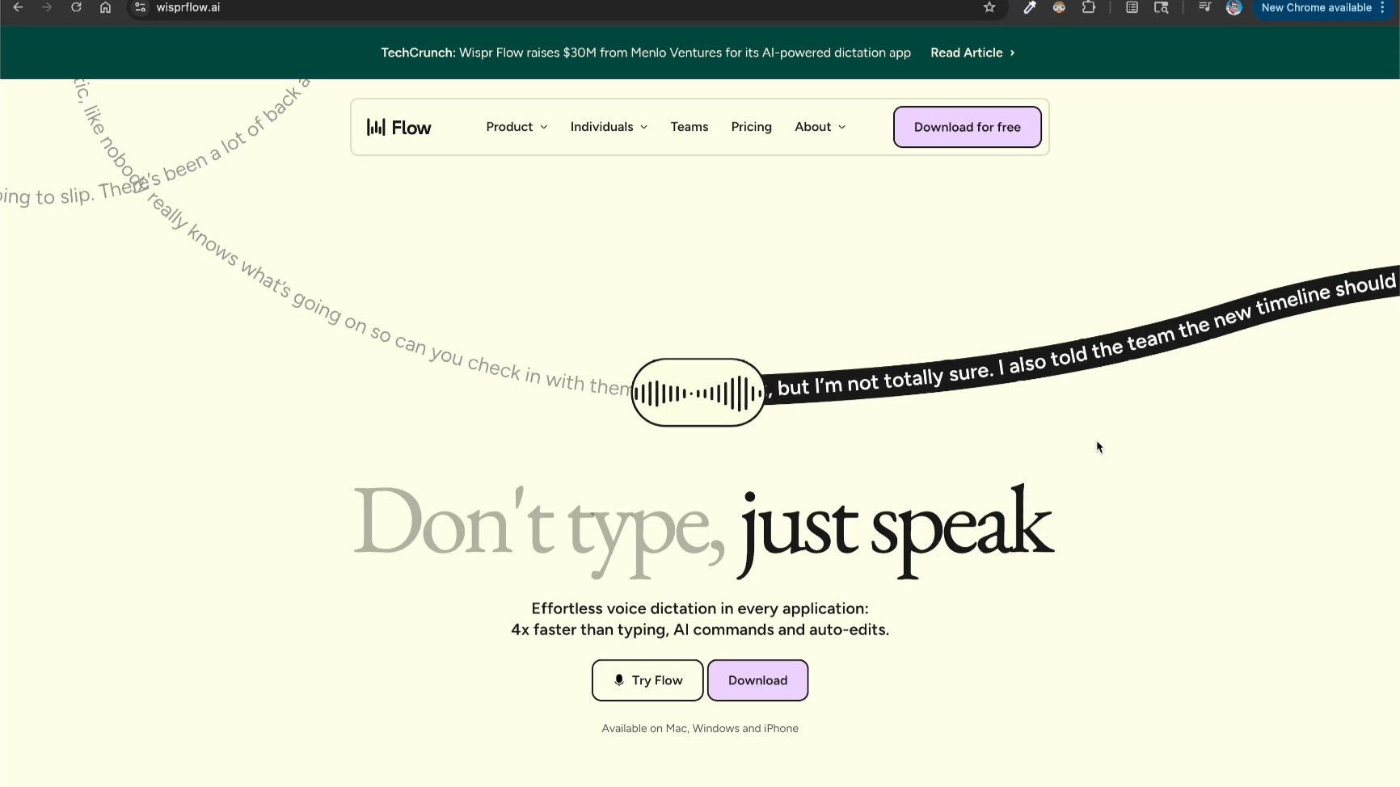Click the Download for free button

coord(968,127)
